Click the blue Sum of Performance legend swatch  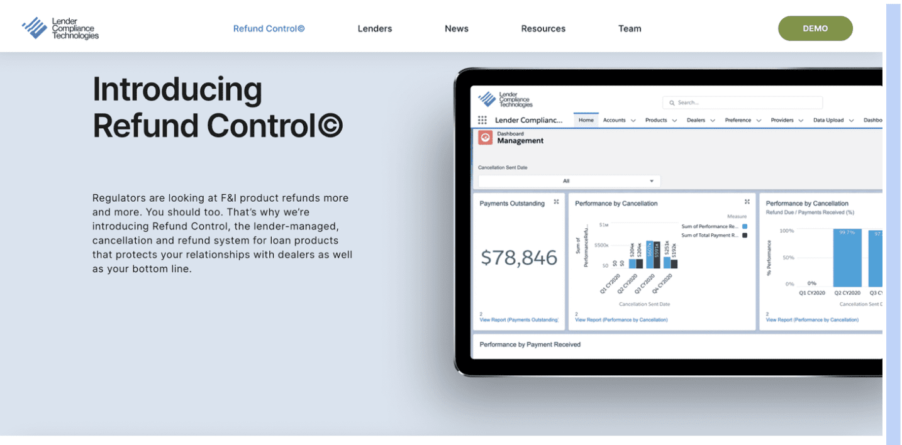click(x=745, y=226)
